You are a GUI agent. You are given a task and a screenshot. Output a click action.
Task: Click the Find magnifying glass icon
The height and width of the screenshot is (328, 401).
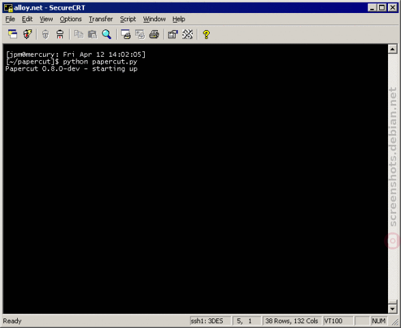pos(107,34)
